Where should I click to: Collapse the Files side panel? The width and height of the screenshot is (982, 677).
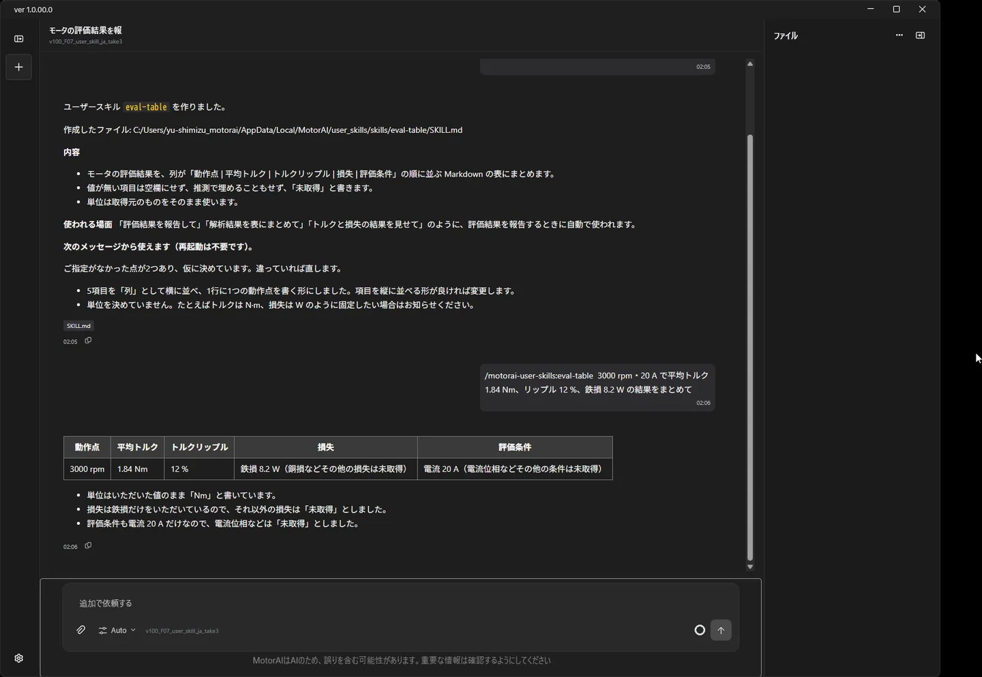[920, 35]
